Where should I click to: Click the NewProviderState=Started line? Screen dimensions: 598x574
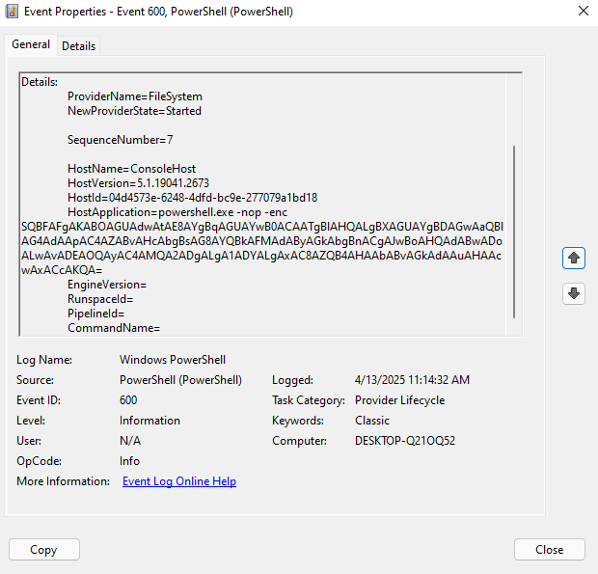click(134, 111)
